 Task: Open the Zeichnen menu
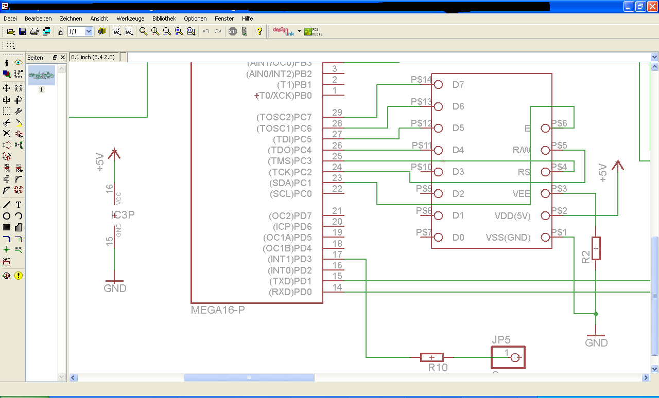click(x=71, y=18)
